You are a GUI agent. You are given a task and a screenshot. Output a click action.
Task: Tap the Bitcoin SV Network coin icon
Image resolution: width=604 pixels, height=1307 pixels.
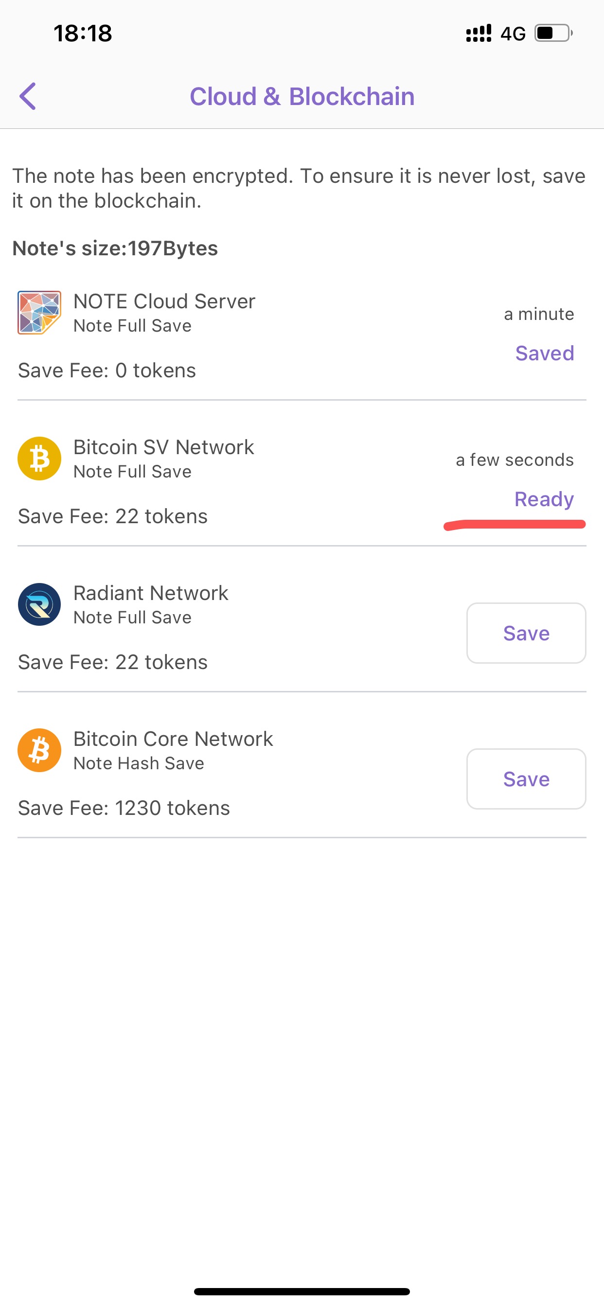[39, 459]
